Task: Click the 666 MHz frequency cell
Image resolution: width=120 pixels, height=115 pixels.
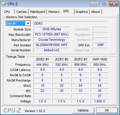Action: pyautogui.click(x=80, y=65)
